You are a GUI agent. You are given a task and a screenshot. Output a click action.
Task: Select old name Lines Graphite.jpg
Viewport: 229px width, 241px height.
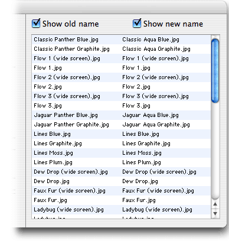pos(58,144)
